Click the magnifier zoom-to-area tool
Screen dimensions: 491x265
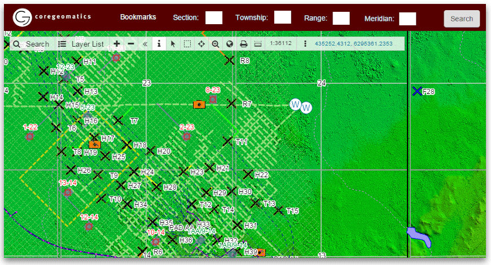[x=216, y=44]
